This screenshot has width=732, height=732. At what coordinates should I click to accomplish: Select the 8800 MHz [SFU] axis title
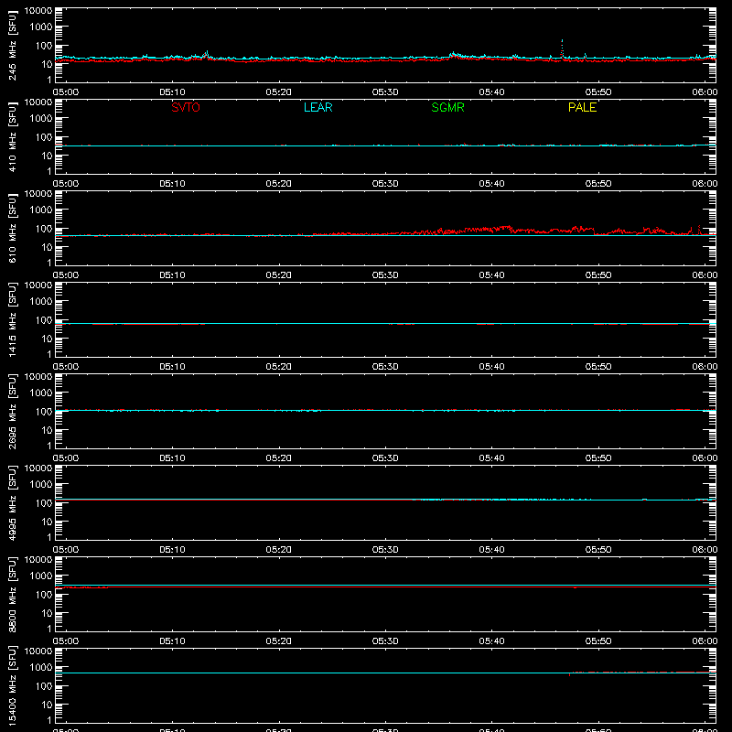point(12,594)
